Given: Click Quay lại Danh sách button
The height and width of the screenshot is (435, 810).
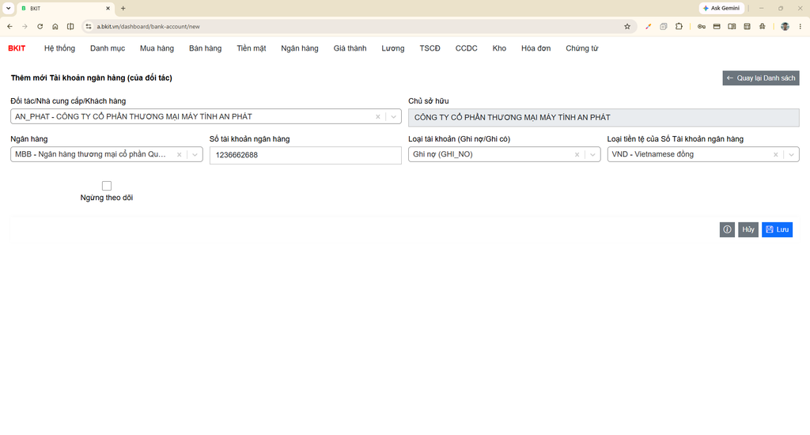Looking at the screenshot, I should point(761,78).
